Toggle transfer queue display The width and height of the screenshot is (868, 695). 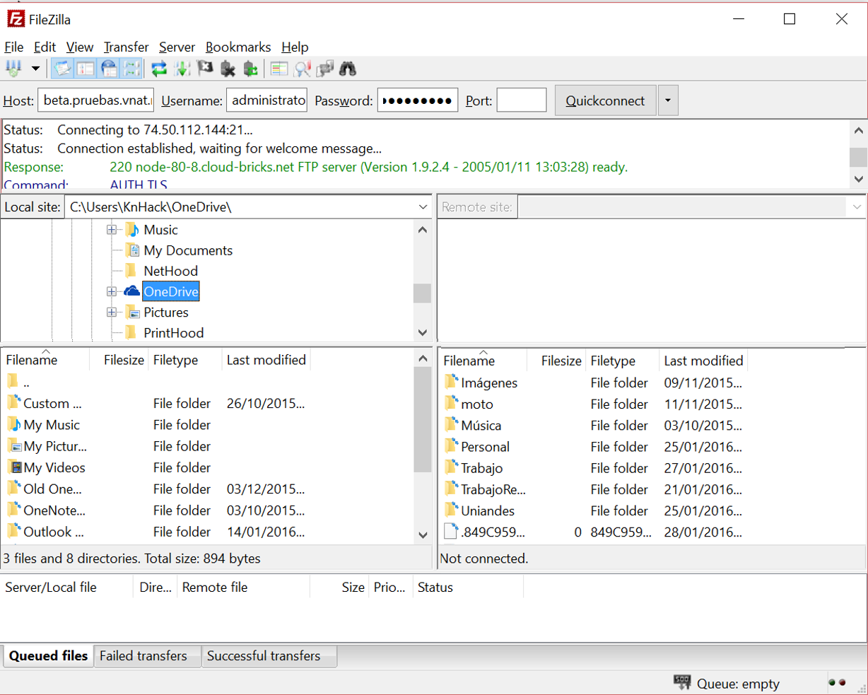tap(131, 69)
